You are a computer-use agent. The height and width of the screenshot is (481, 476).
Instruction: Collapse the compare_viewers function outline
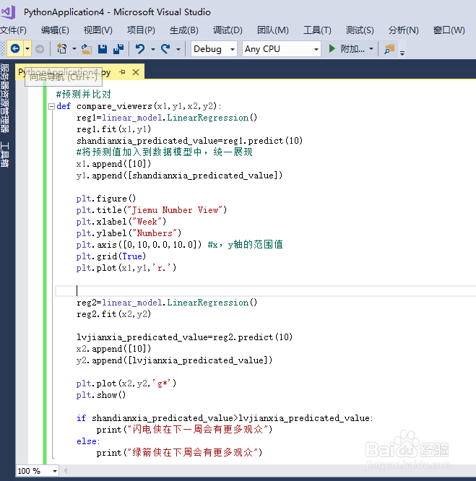pos(51,106)
